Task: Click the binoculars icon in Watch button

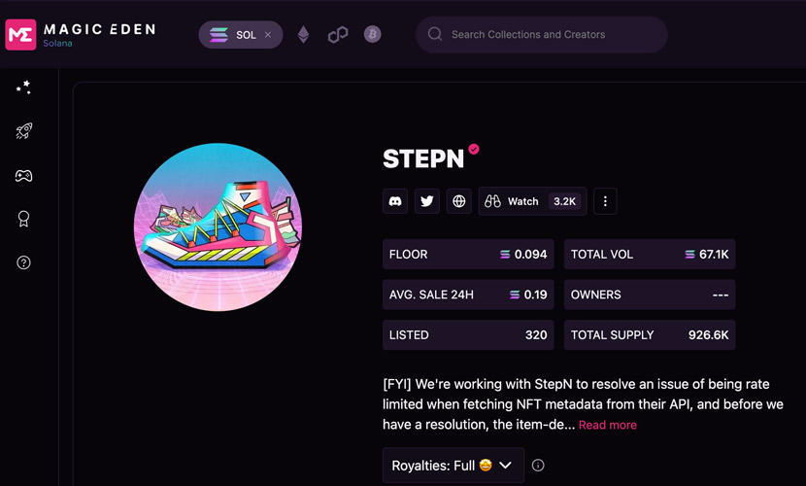Action: click(x=492, y=201)
